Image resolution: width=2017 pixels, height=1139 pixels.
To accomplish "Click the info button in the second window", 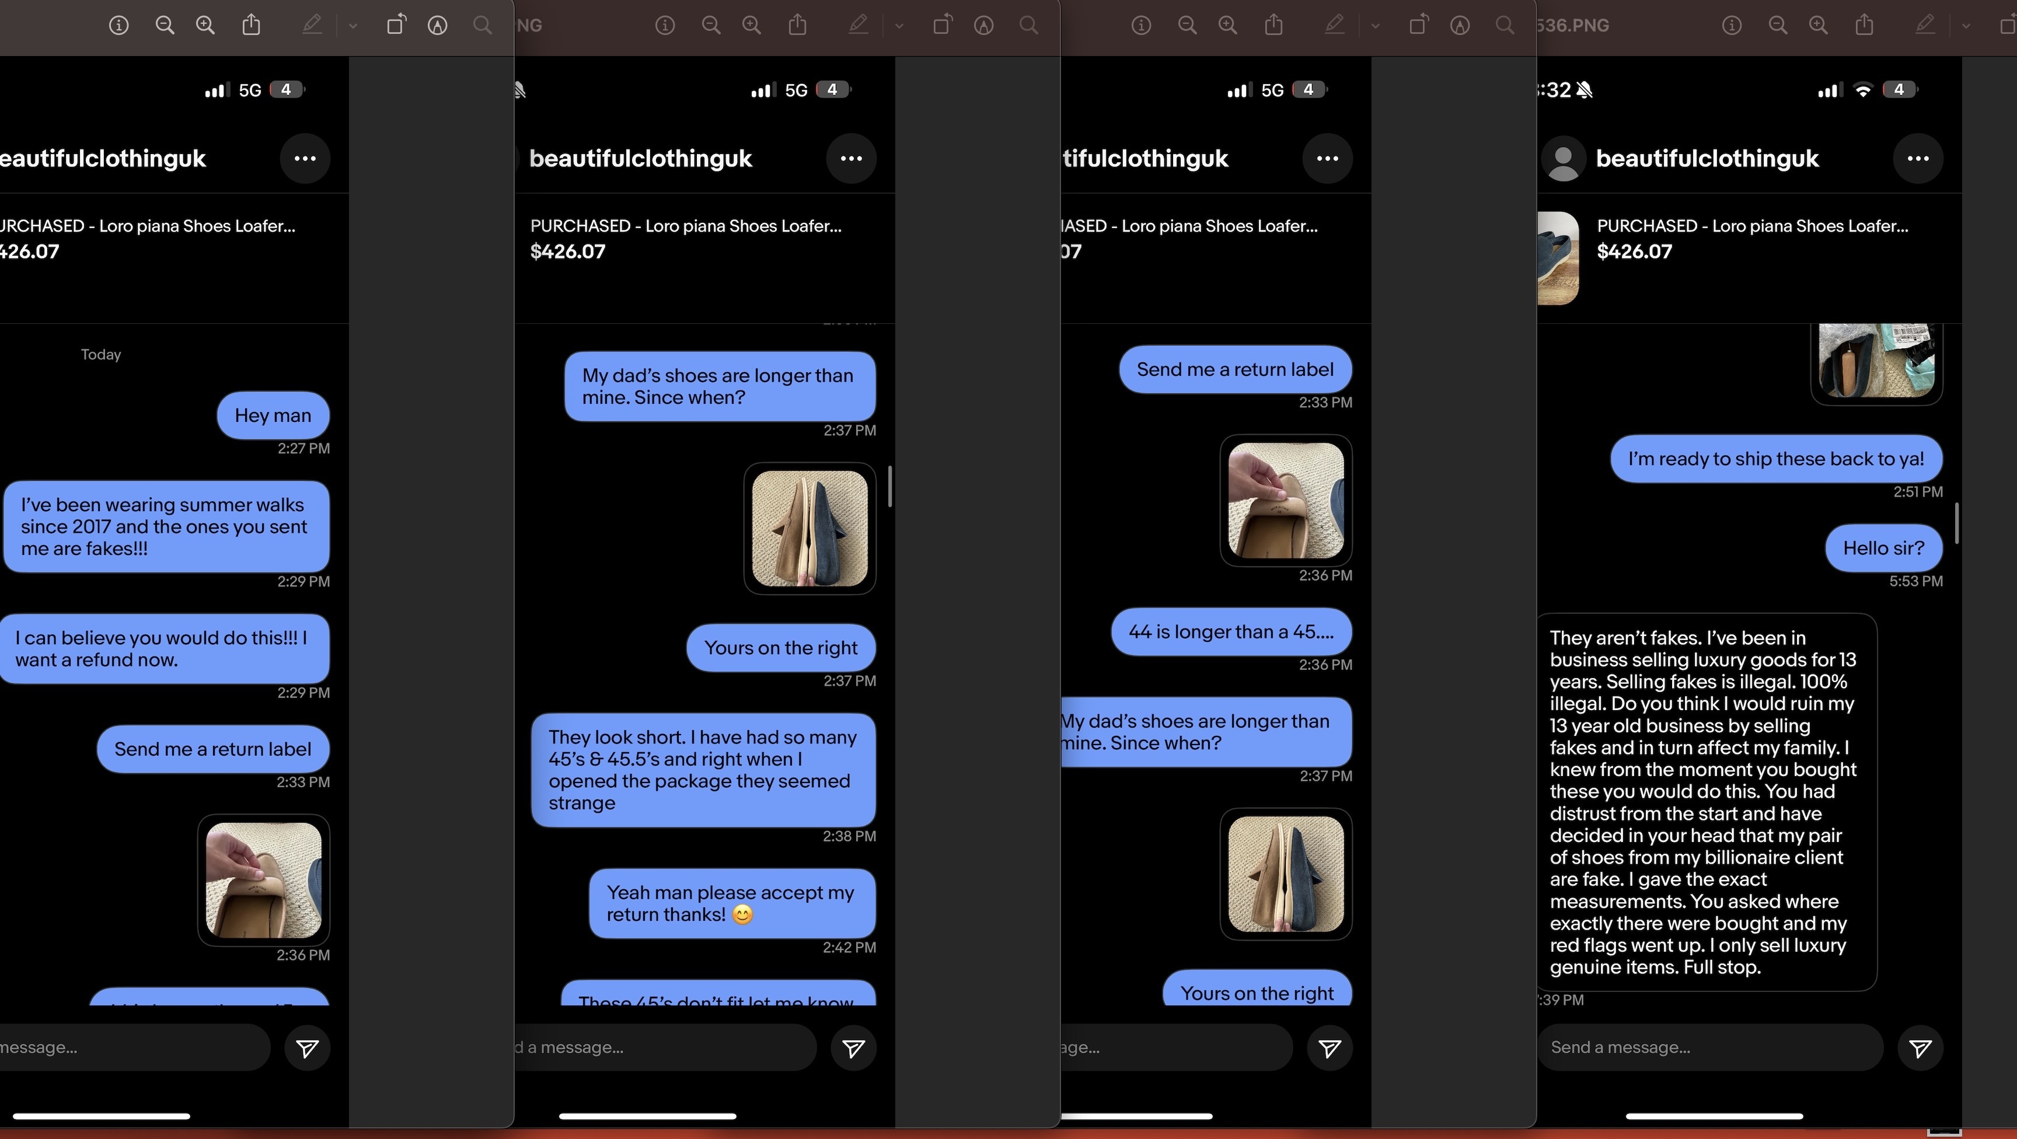I will (x=665, y=26).
